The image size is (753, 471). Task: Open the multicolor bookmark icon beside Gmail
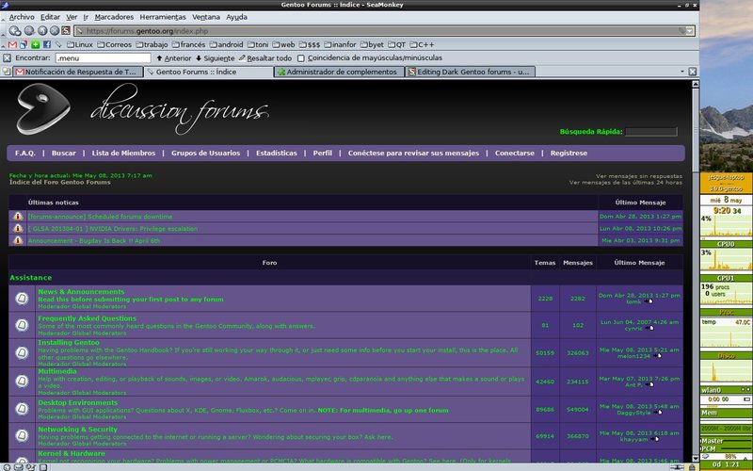click(x=24, y=44)
